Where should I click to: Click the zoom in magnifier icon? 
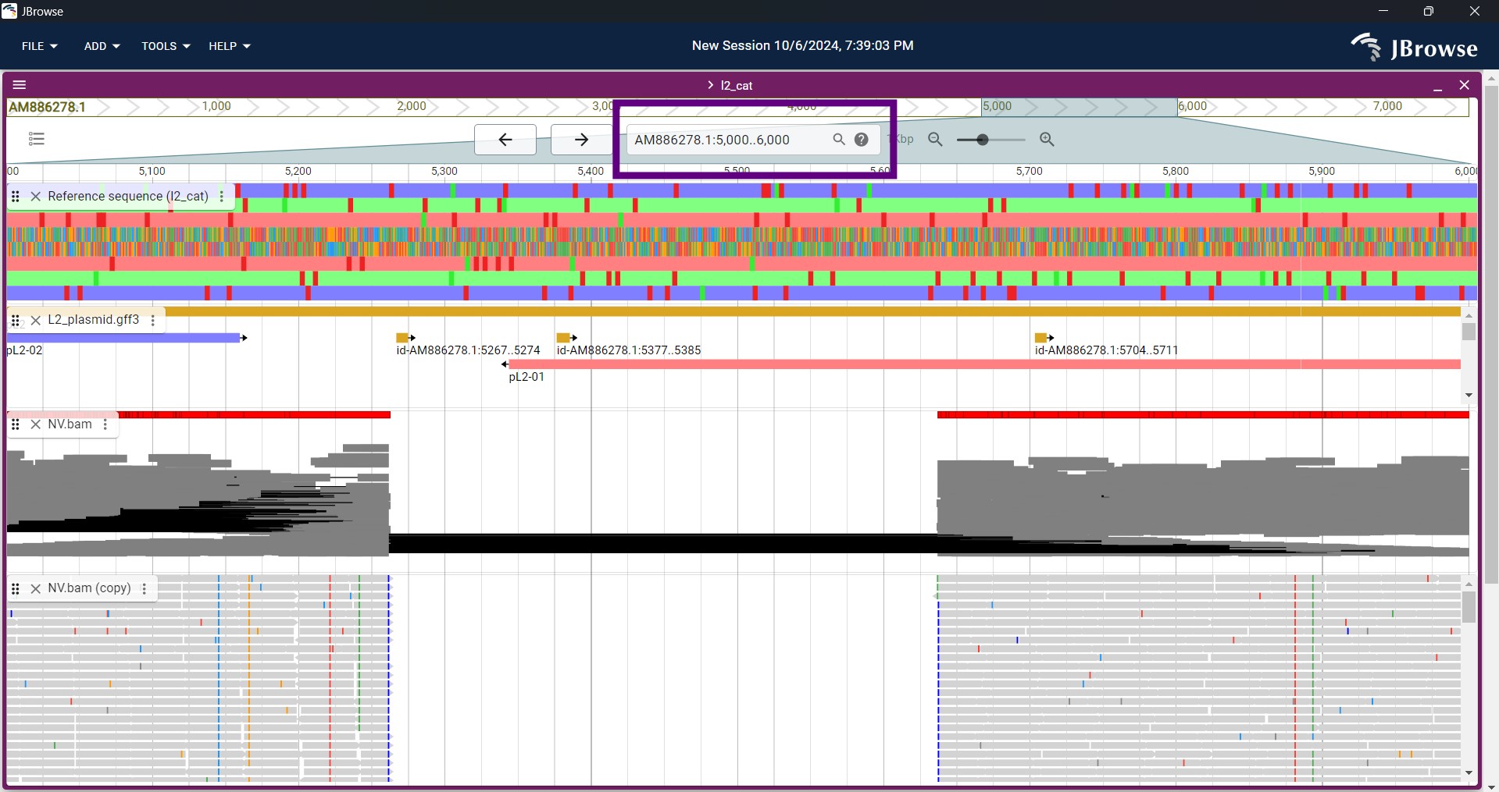[x=1047, y=140]
